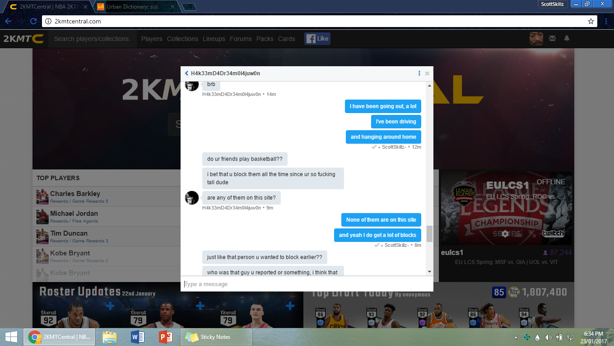Click the volume speaker tray icon

[x=549, y=337]
